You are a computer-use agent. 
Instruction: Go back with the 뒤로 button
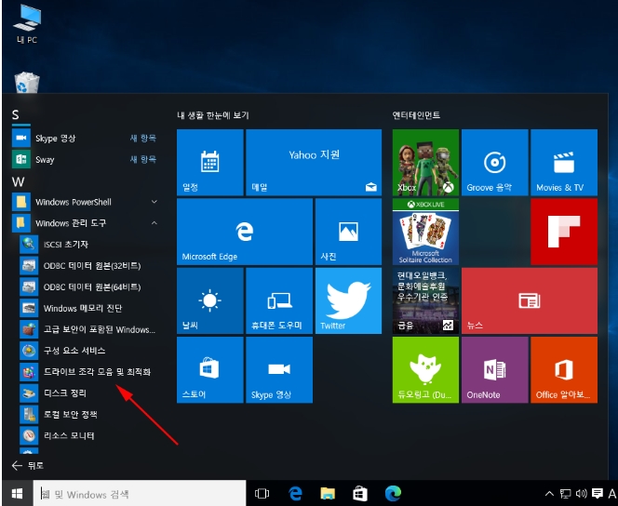[x=28, y=466]
